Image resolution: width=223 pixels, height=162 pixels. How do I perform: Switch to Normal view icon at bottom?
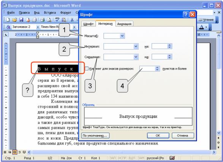coord(5,152)
